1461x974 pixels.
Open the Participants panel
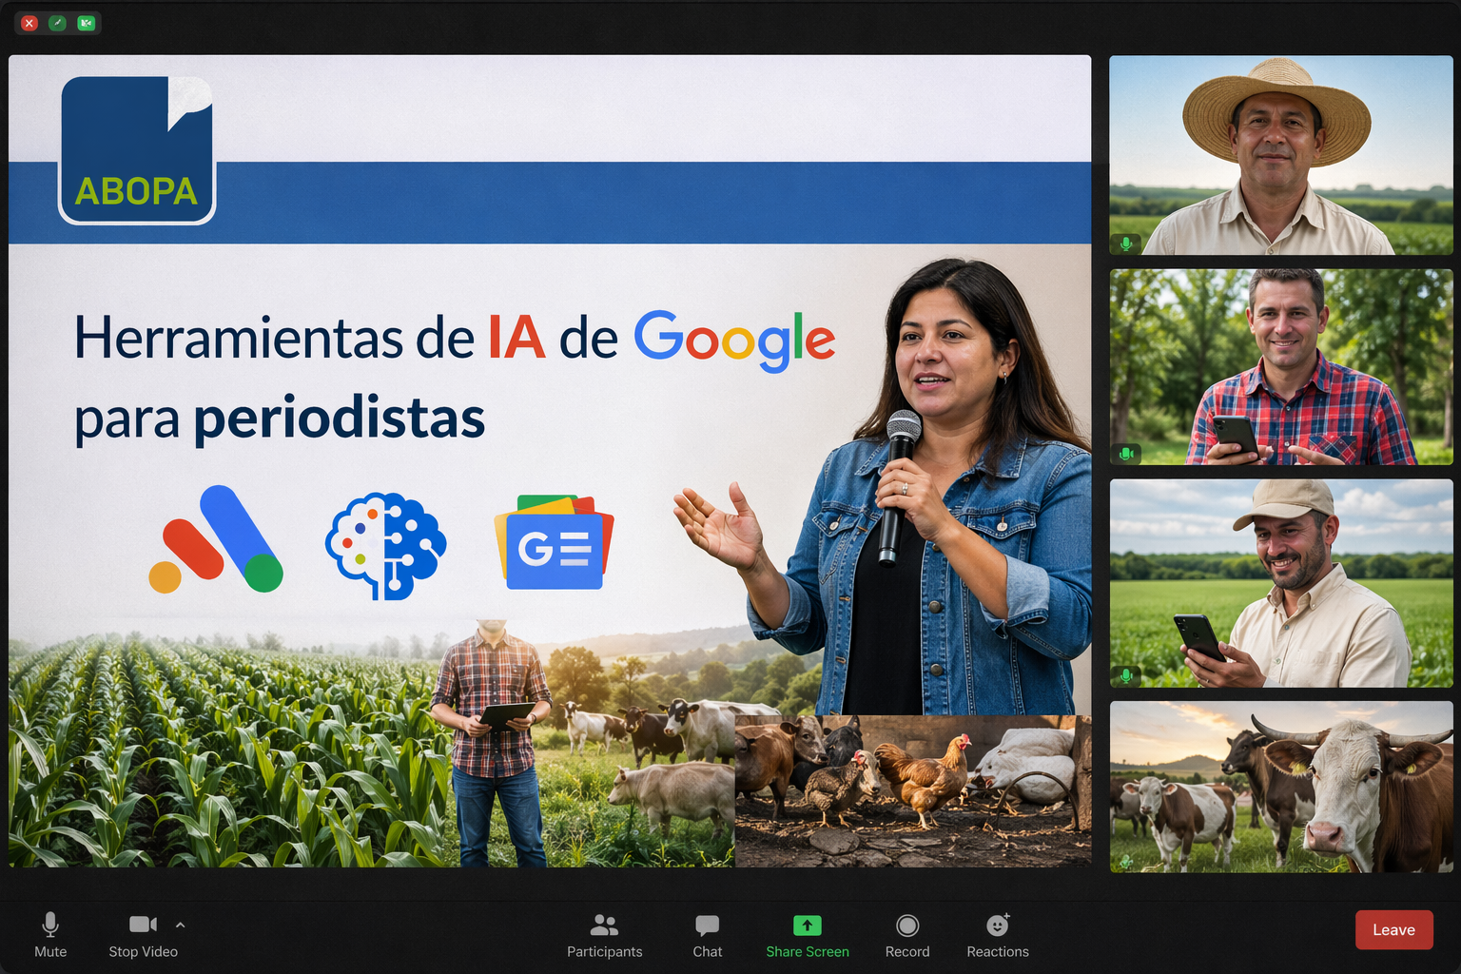click(x=604, y=934)
